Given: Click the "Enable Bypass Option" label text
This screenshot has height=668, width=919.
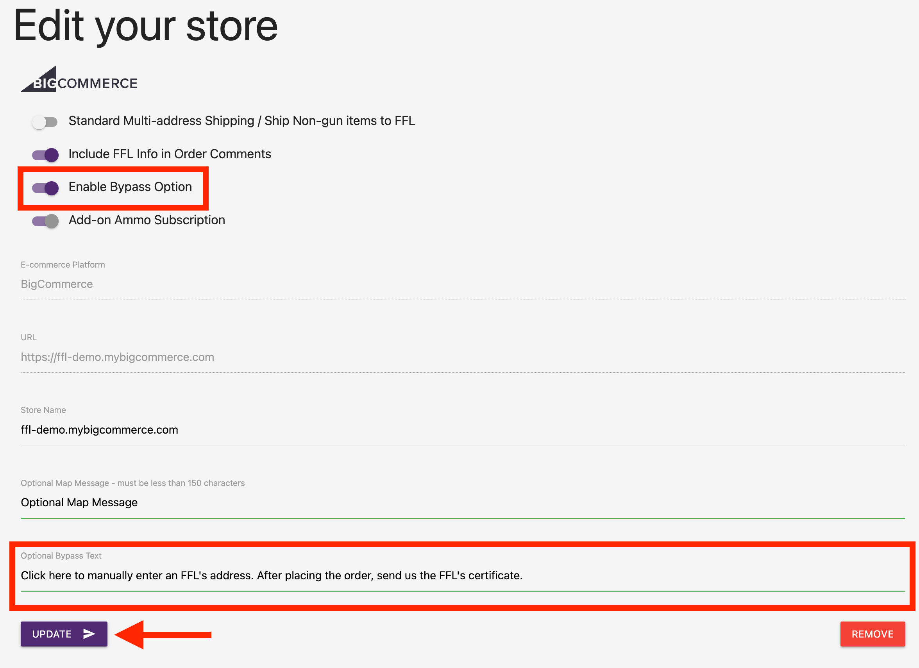Looking at the screenshot, I should pyautogui.click(x=130, y=187).
